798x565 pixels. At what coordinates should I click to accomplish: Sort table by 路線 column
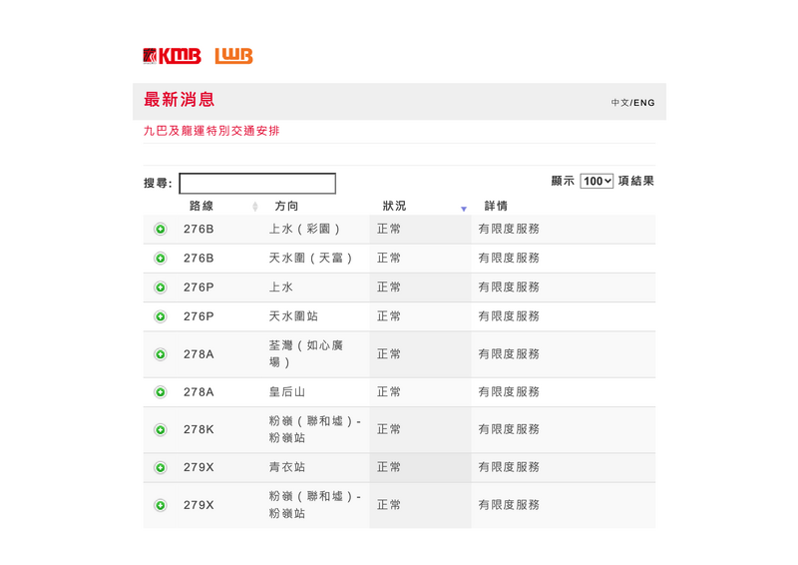[202, 207]
